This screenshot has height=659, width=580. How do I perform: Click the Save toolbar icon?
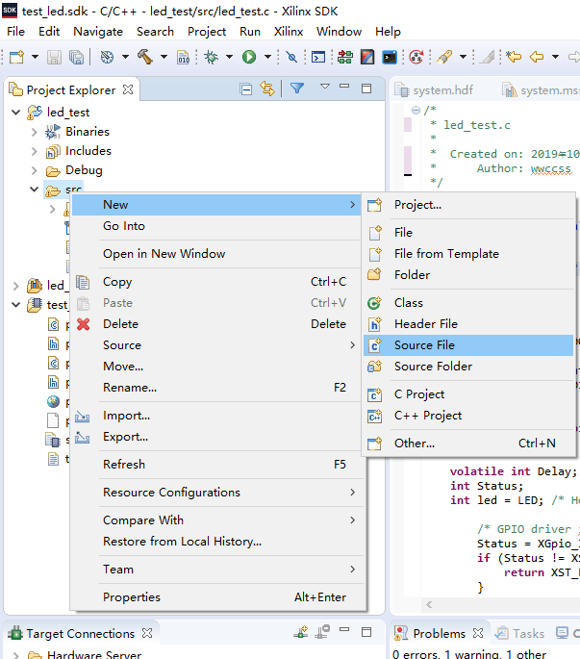54,57
